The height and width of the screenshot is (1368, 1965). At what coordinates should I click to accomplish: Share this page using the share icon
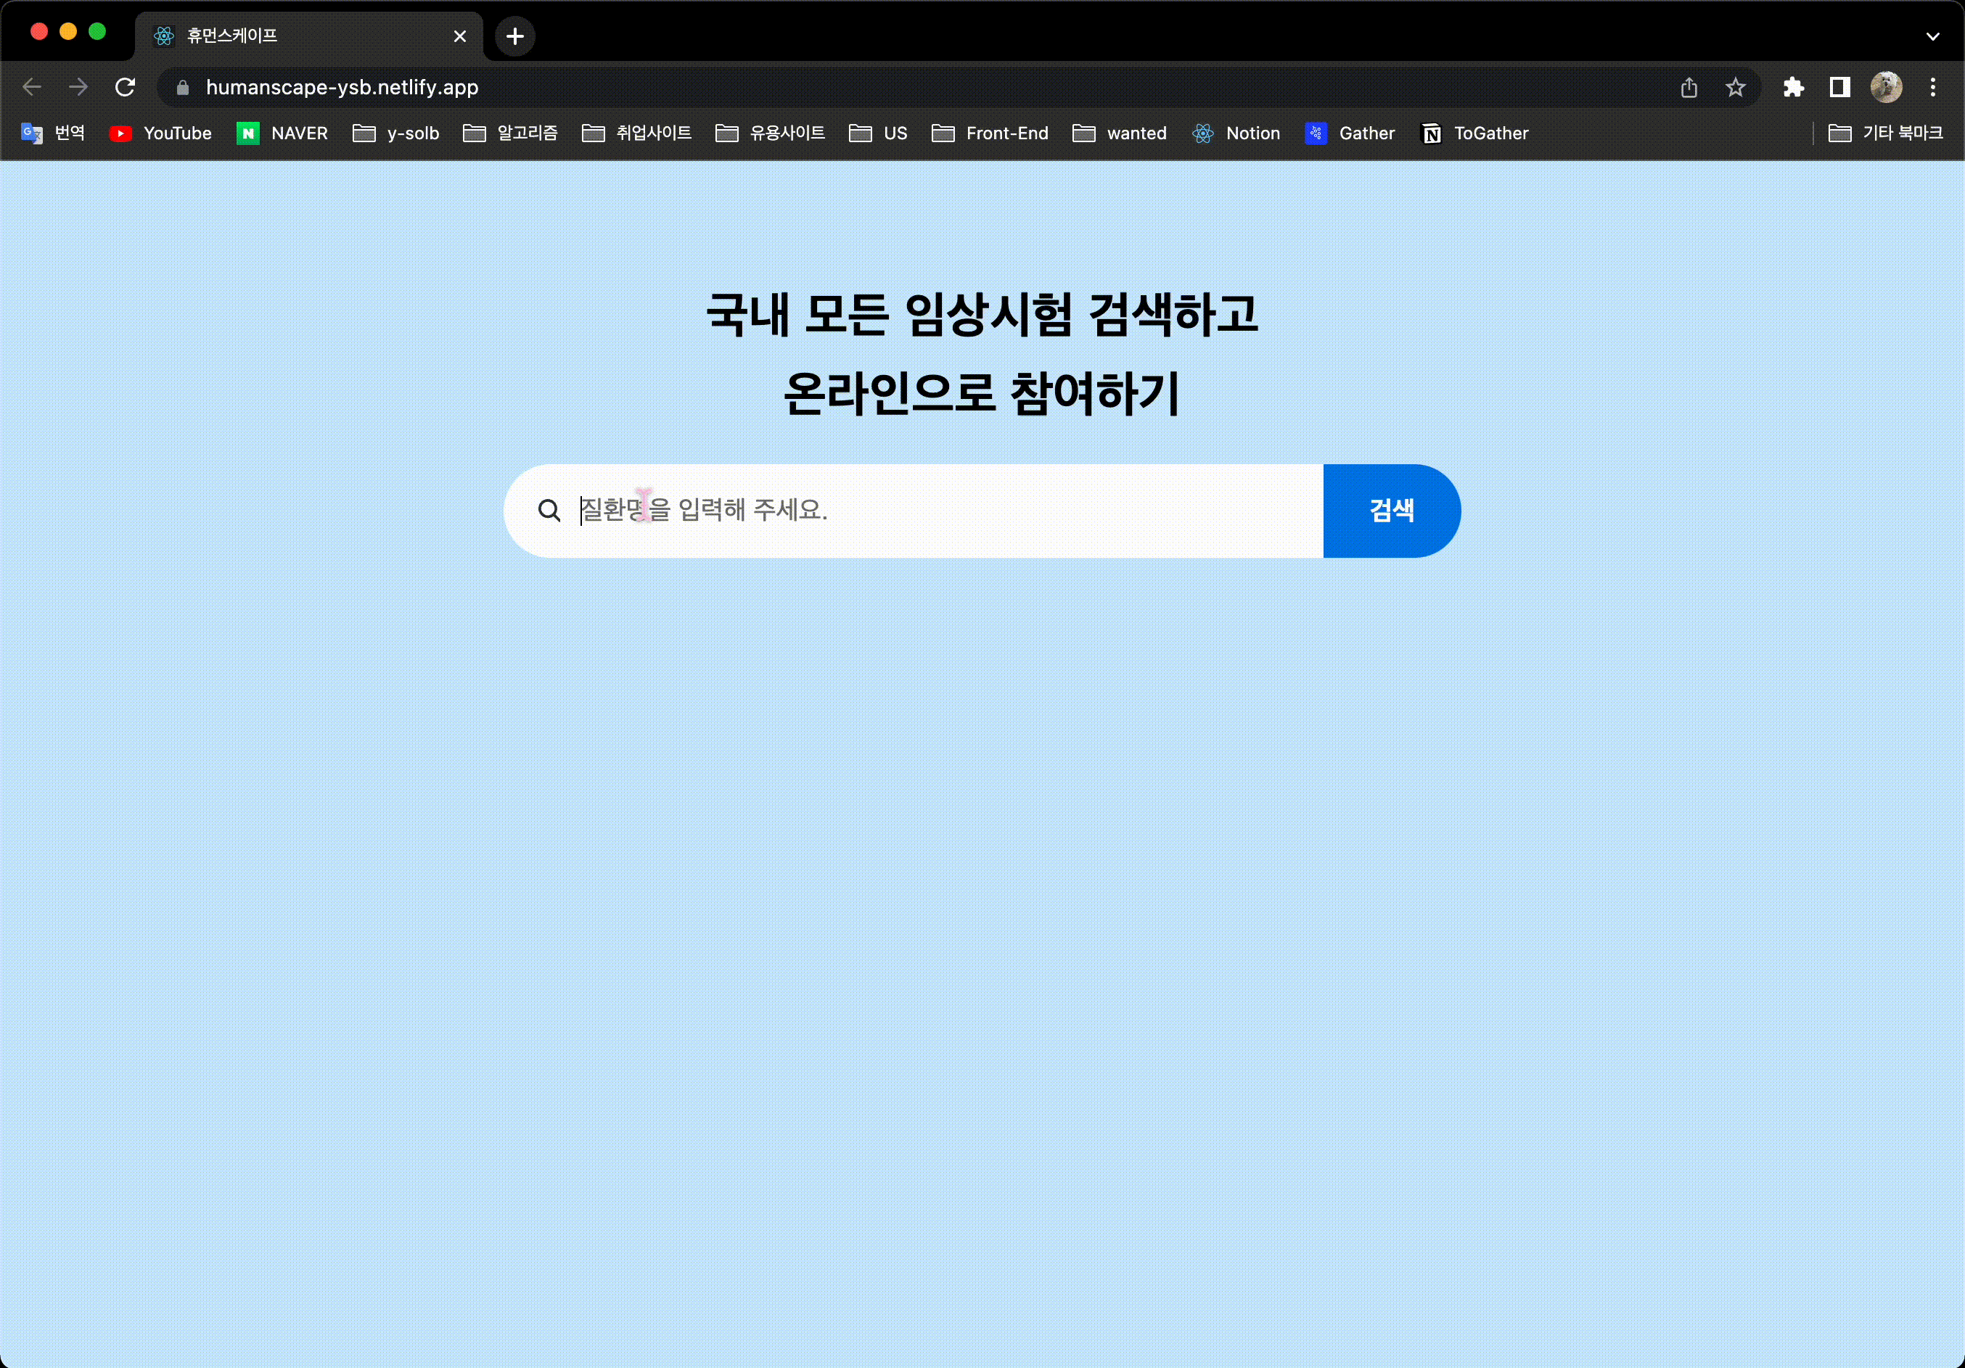tap(1689, 87)
